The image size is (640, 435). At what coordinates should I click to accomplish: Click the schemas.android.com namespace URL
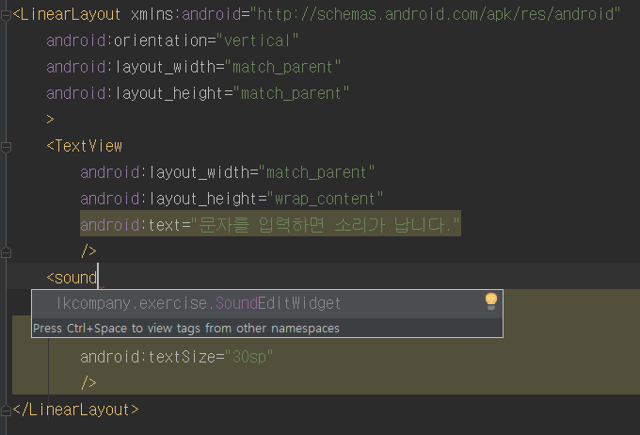[435, 15]
